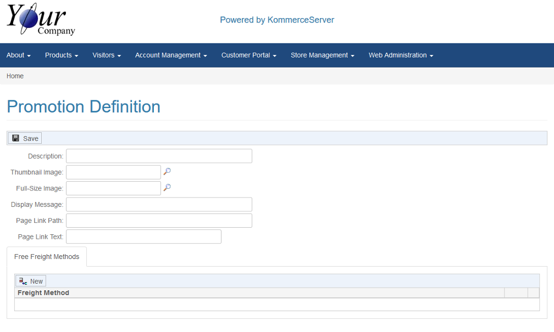Screen dimensions: 554x332
Task: Expand the Products menu
Action: [x=62, y=55]
